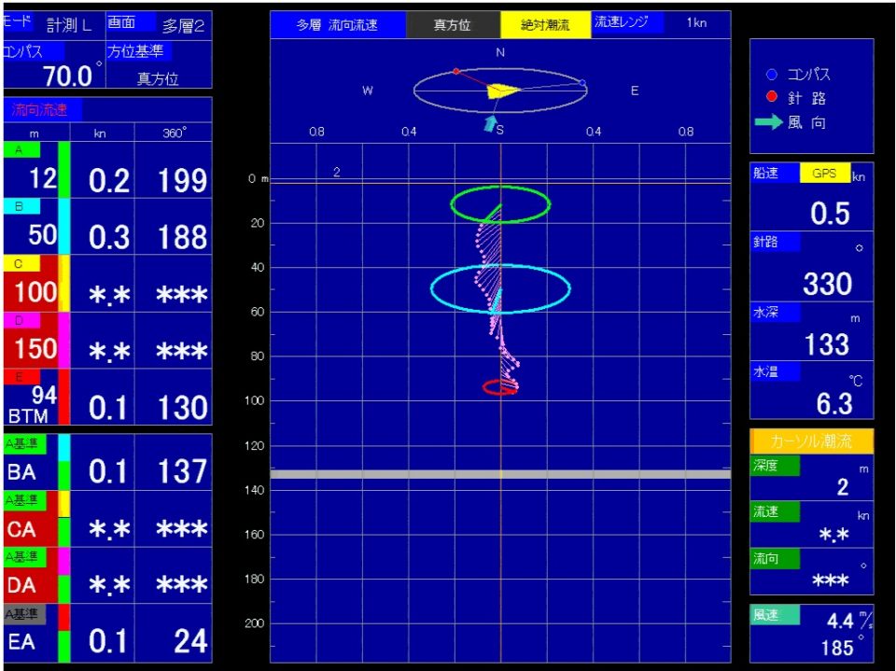
Task: Open the 画面 多層2 screen selector
Action: (159, 25)
